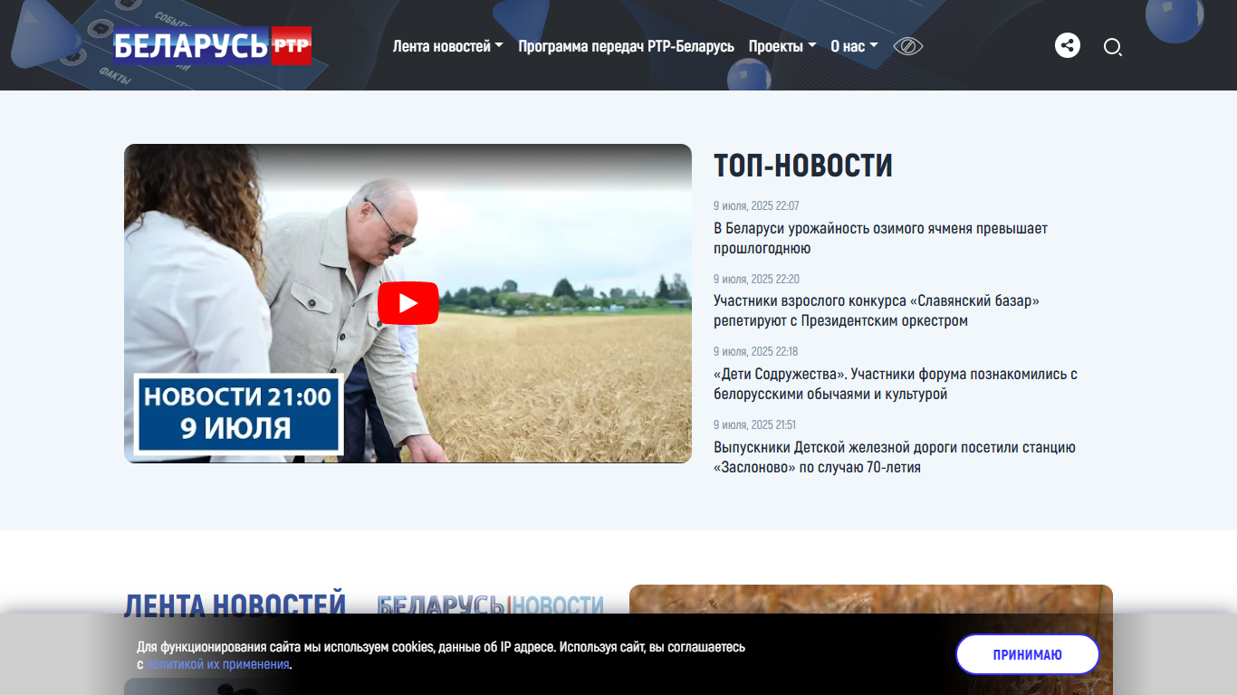Click timestamp 9 июля, 2025 22:07
The height and width of the screenshot is (695, 1237).
point(756,206)
